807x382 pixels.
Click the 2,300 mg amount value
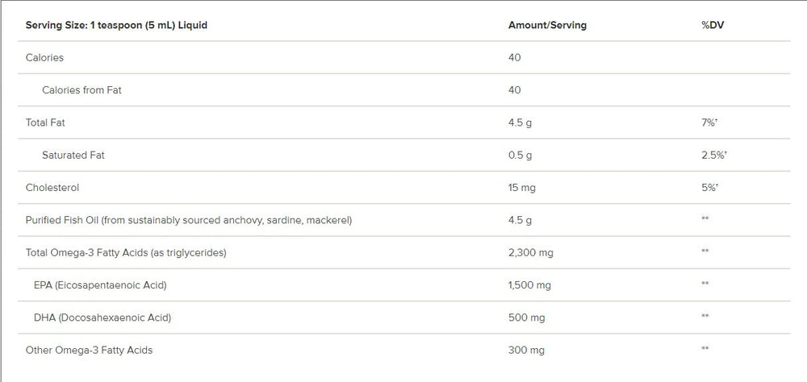tap(530, 252)
